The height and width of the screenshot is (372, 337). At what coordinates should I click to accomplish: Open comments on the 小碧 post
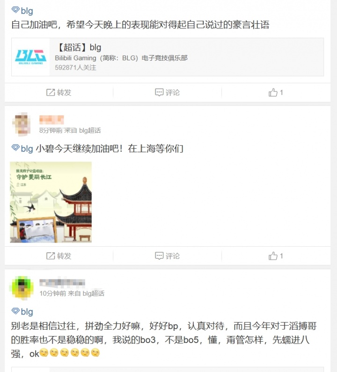(167, 256)
